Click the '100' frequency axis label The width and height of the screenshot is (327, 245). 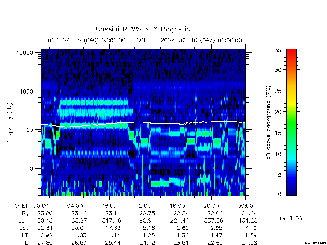[28, 130]
